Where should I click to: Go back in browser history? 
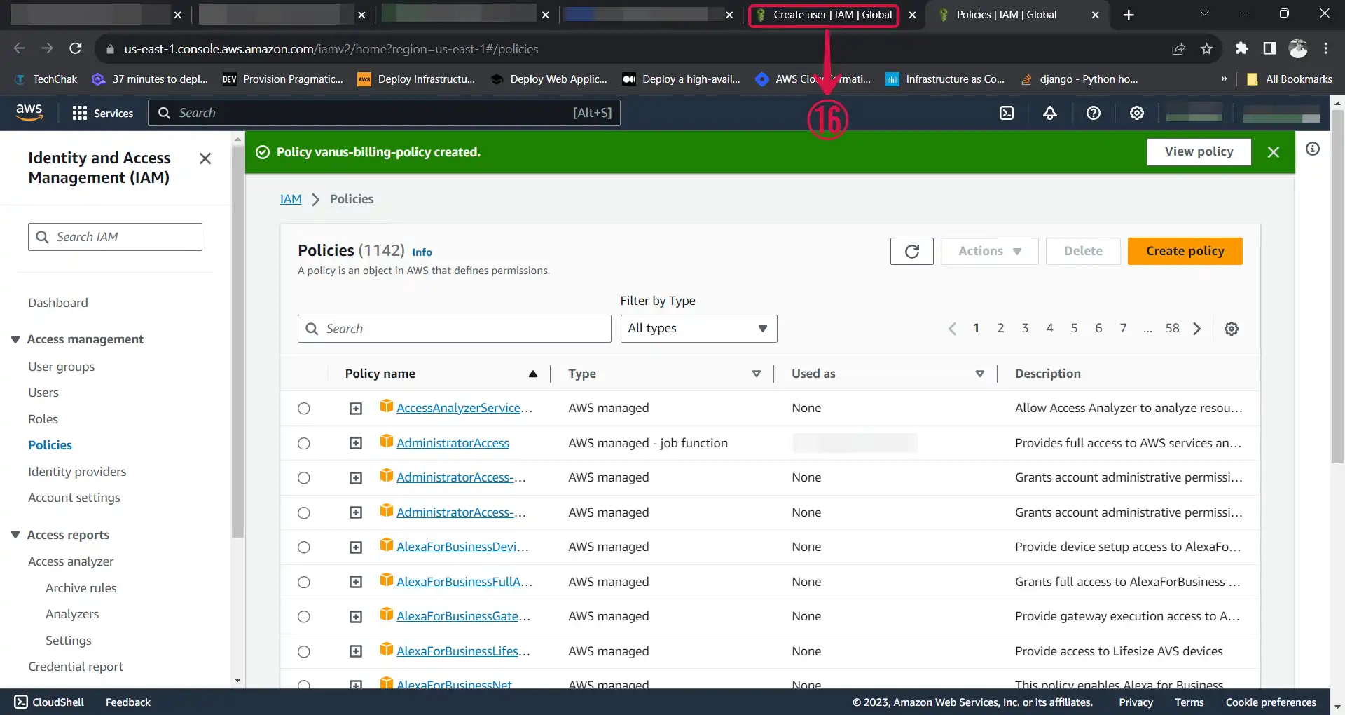click(20, 48)
